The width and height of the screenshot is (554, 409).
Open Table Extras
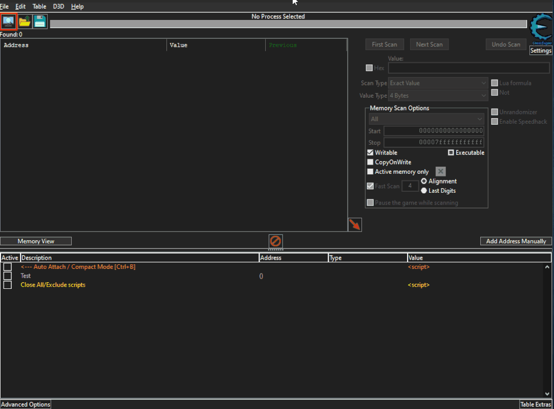(x=535, y=404)
